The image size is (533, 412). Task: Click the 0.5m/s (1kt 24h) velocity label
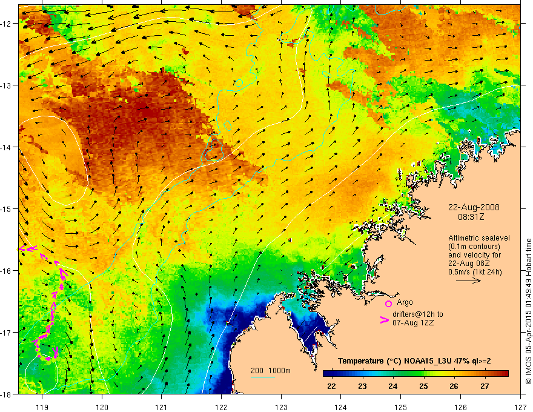coord(475,271)
